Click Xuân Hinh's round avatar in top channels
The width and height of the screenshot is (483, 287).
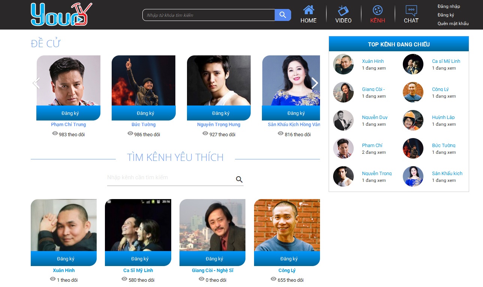[x=343, y=64]
